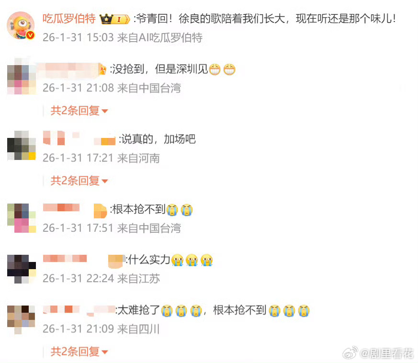This screenshot has height=363, width=418.
Task: Open avatar of the 根本抢不到 commenter from 中国台湾
Action: (x=22, y=218)
